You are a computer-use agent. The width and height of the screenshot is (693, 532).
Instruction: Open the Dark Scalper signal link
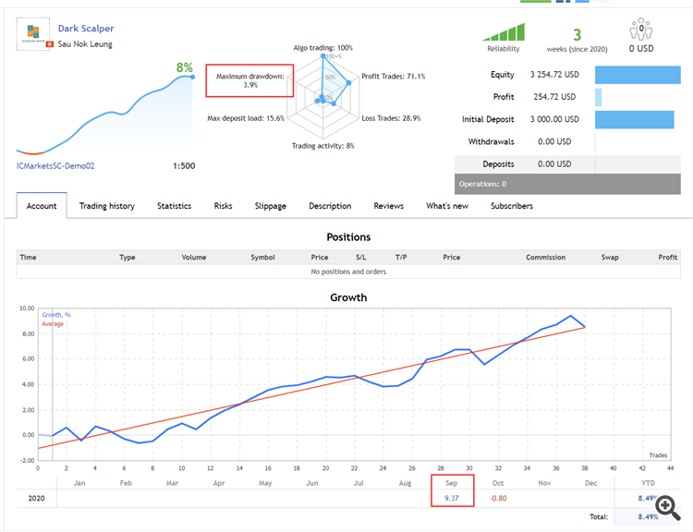(x=86, y=29)
